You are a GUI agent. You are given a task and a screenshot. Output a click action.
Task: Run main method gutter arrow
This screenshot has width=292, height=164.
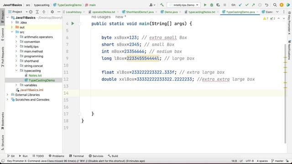[73, 23]
